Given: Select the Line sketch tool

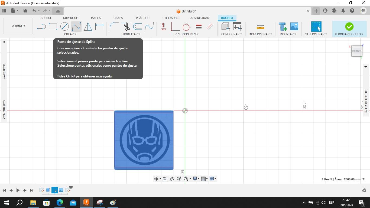Looking at the screenshot, I should coord(41,27).
